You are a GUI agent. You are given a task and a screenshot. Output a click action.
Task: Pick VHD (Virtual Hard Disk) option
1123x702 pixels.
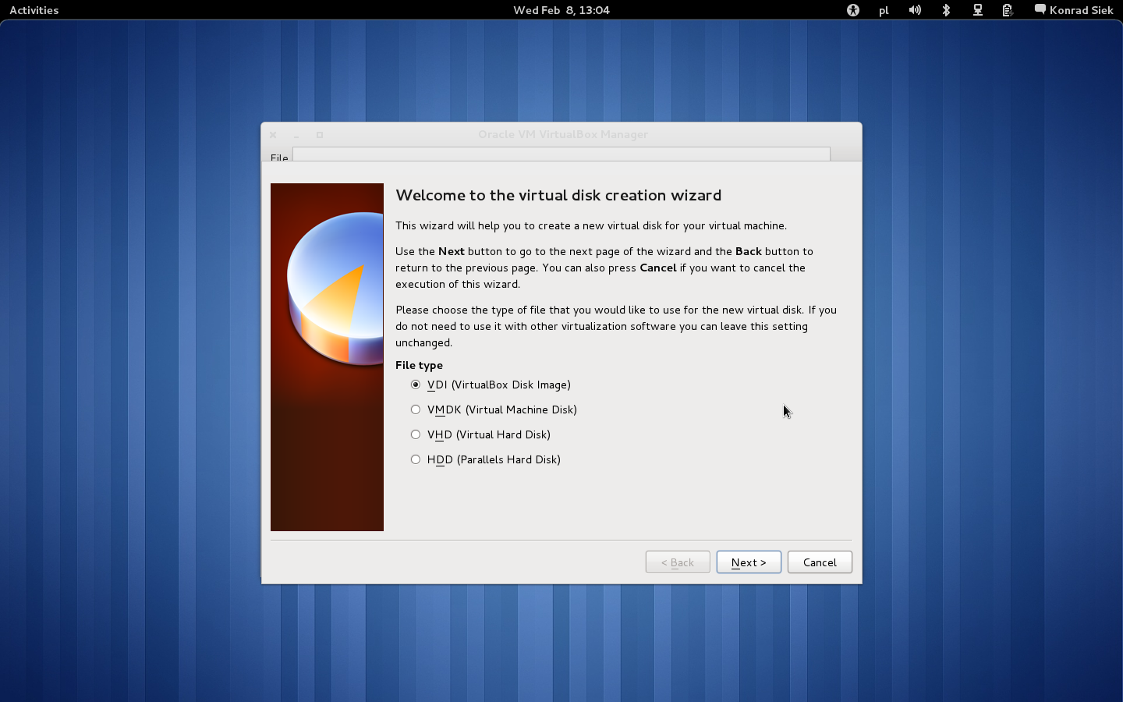(x=480, y=434)
